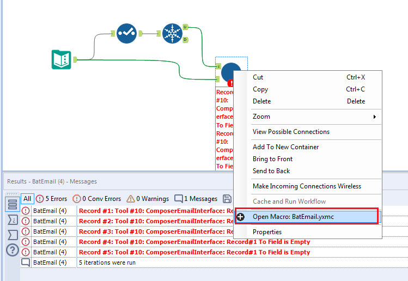Select the blue checkmark Select tool
Viewport: 408px width, 281px height.
126,33
